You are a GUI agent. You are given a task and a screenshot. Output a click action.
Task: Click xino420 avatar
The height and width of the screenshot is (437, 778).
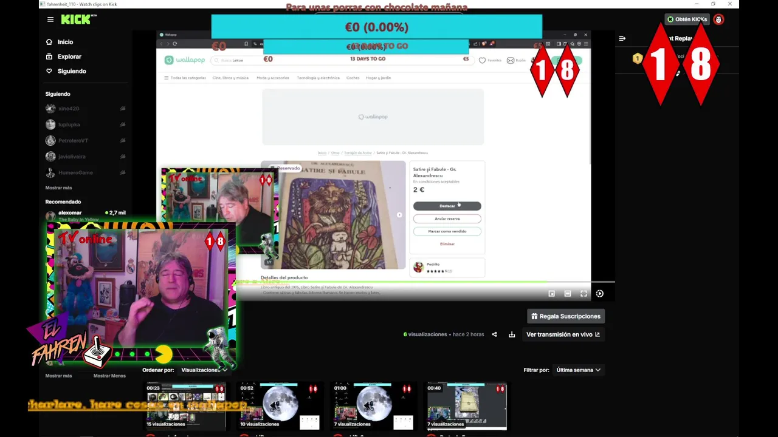tap(50, 109)
